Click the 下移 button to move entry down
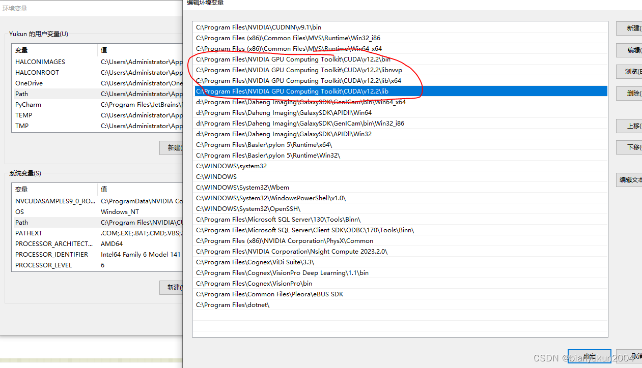Screen dimensions: 642x368 [629, 147]
